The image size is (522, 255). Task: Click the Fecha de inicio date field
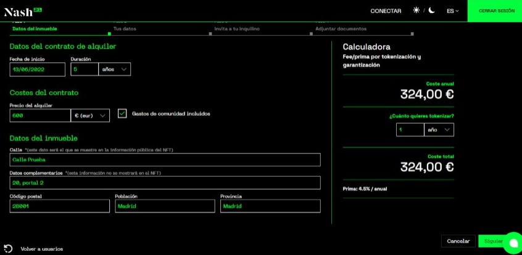point(37,70)
